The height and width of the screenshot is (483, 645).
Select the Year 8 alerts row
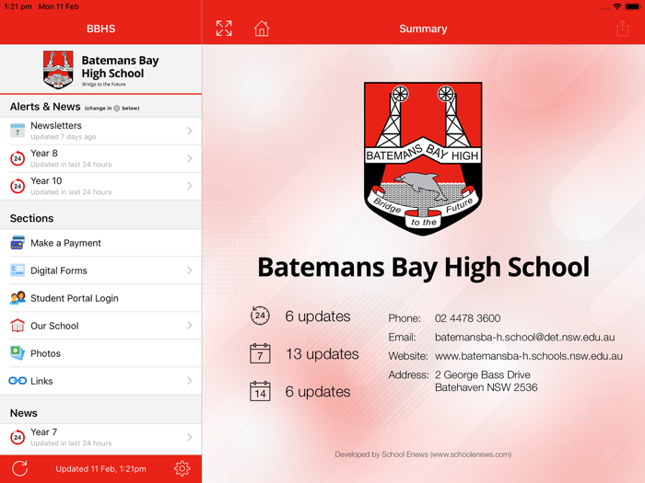pos(100,158)
